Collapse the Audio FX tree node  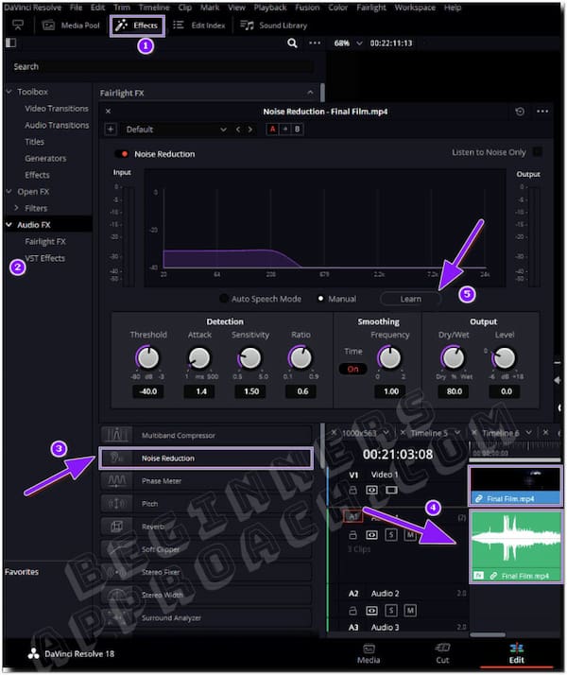(x=9, y=225)
